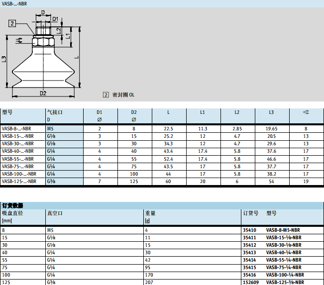The width and height of the screenshot is (324, 285).
Task: Click the L value 34.3
Action: click(x=168, y=144)
